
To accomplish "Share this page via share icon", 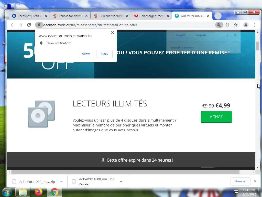I will [227, 25].
